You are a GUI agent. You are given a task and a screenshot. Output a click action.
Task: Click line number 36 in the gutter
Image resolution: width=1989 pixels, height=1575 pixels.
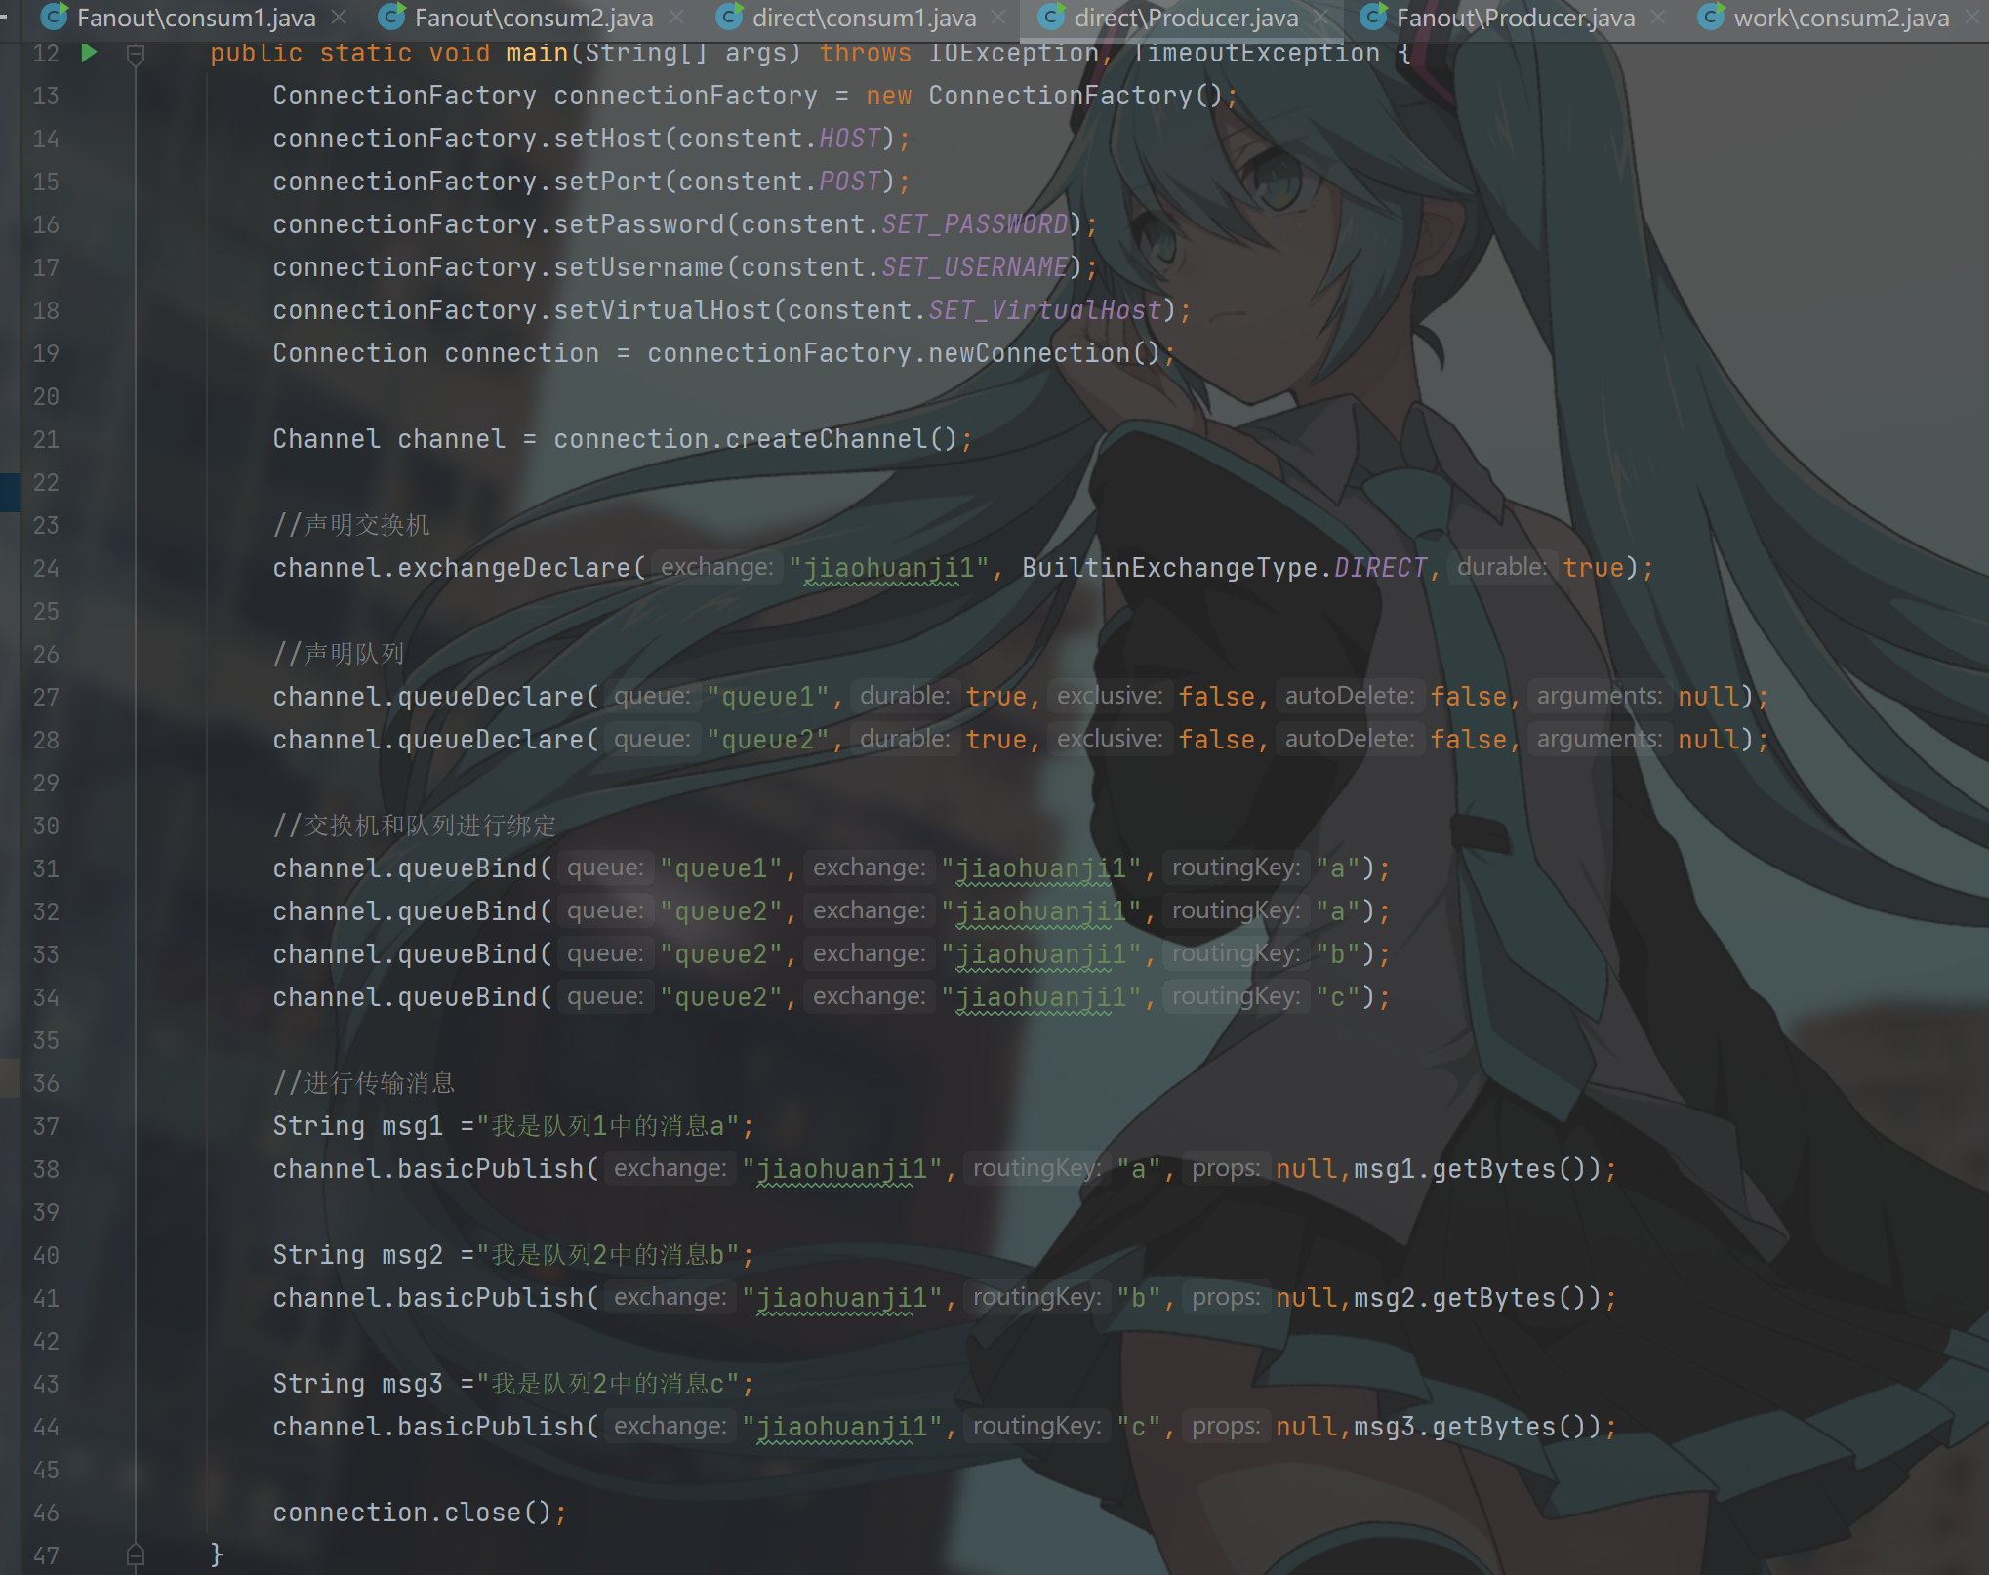46,1083
